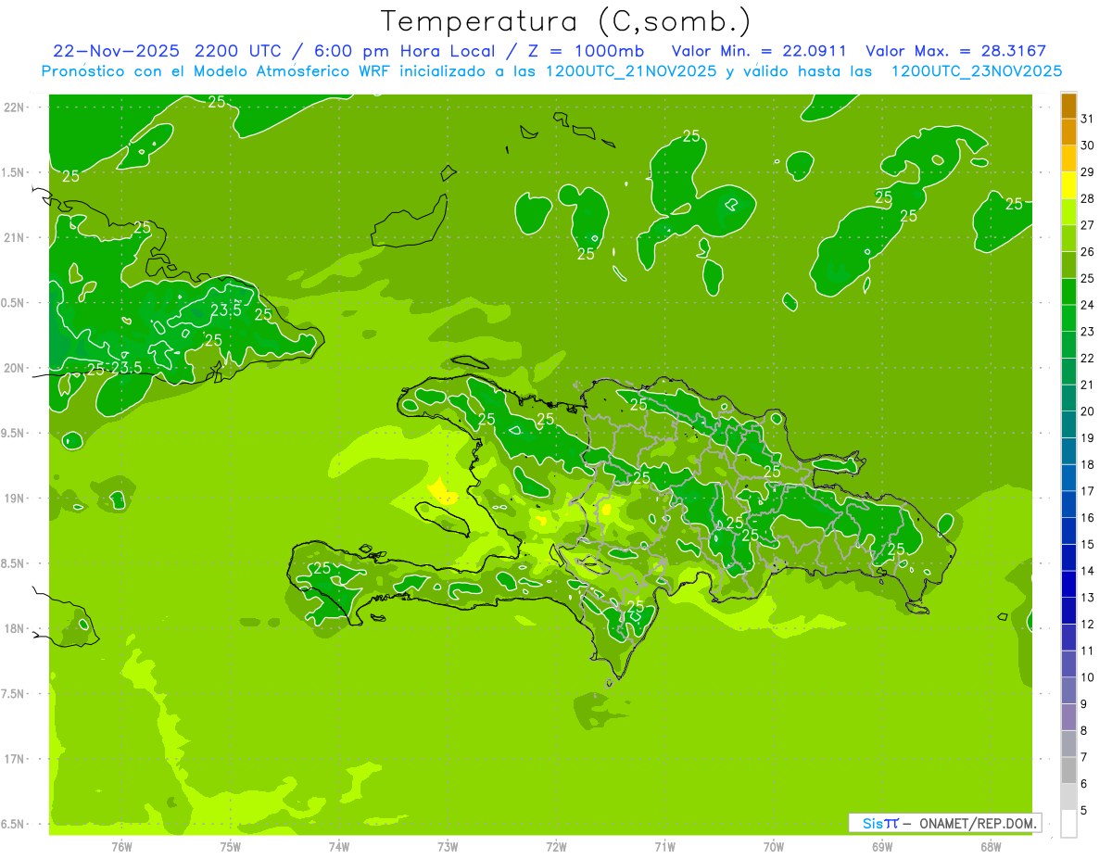Click the '76W' longitude axis label
This screenshot has height=859, width=1112.
121,847
